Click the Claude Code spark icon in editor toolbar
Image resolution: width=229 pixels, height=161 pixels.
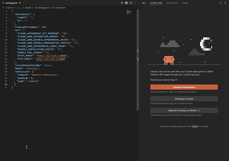(x=122, y=3)
